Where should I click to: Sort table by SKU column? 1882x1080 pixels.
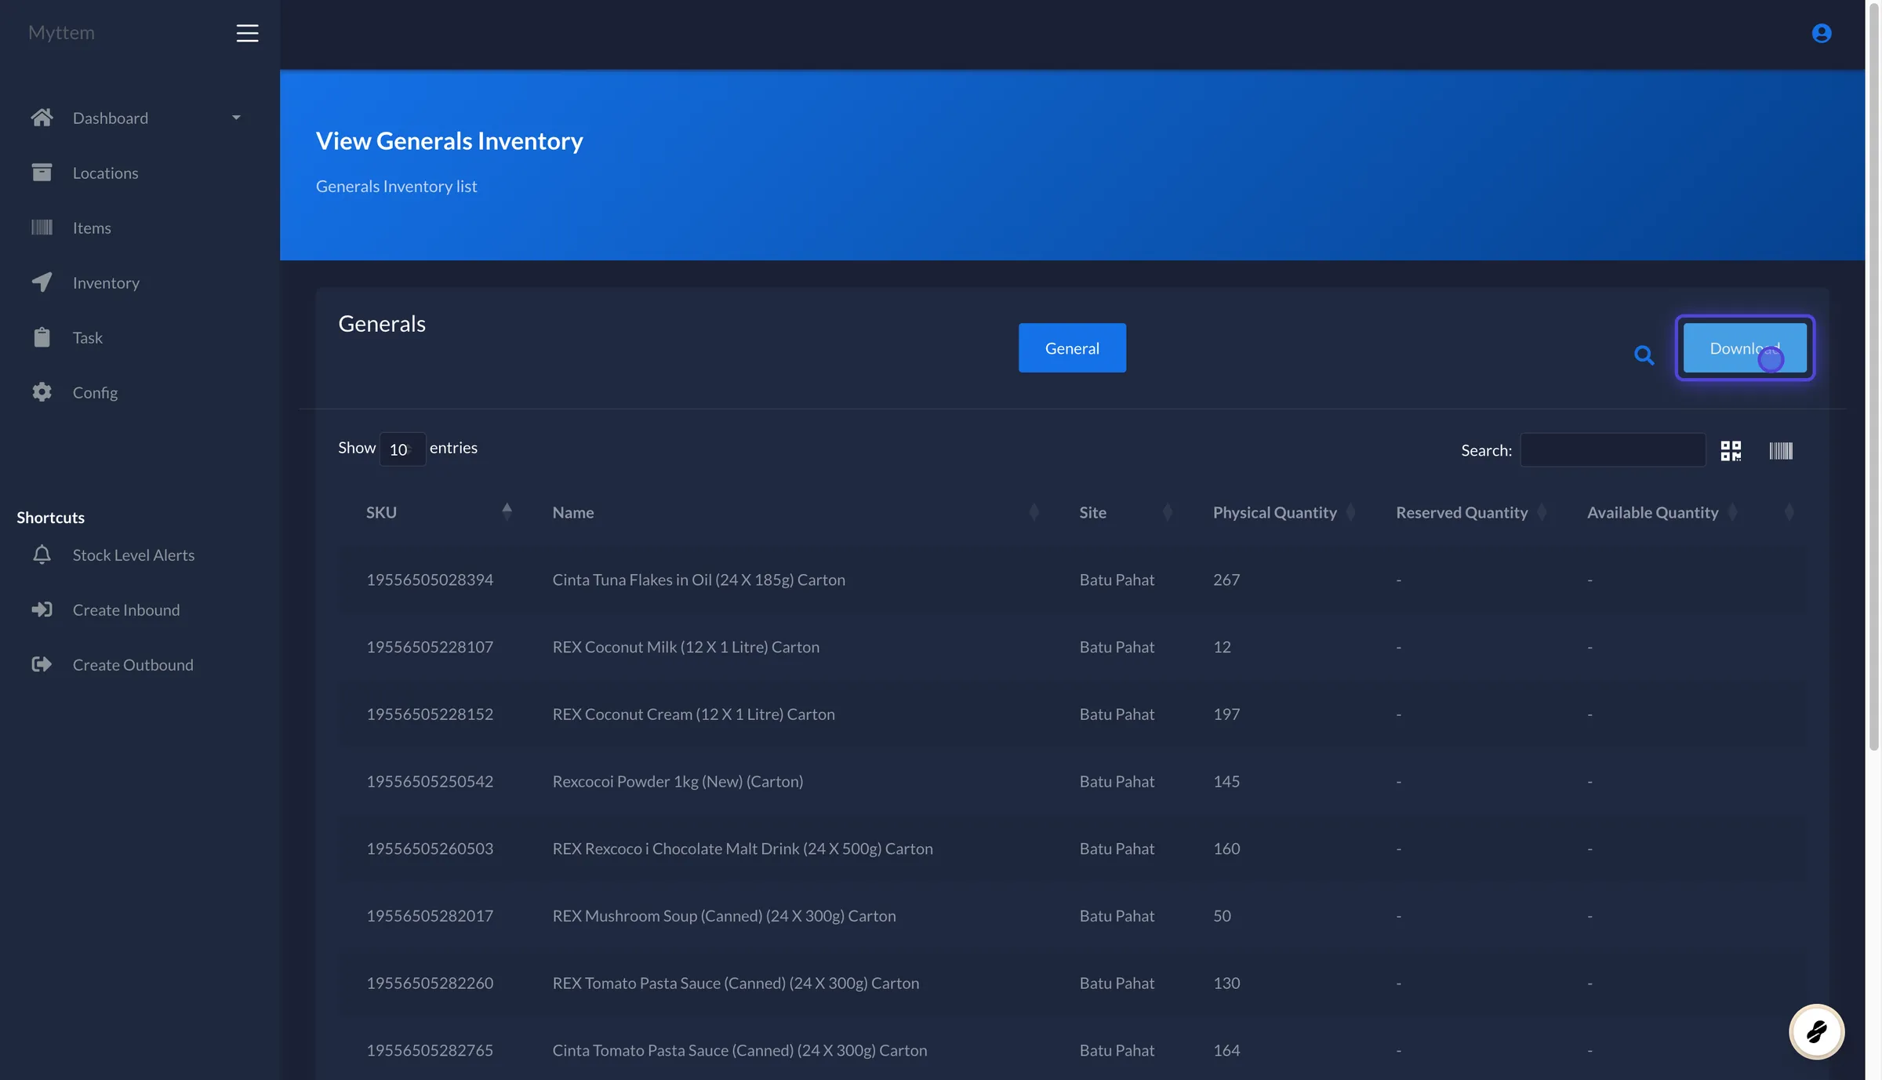click(439, 512)
